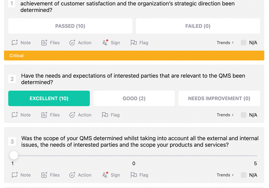This screenshot has width=269, height=188.
Task: Attach Files to question 3
Action: 50,175
